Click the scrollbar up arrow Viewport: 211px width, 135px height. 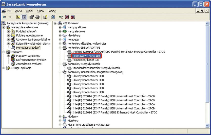207,24
